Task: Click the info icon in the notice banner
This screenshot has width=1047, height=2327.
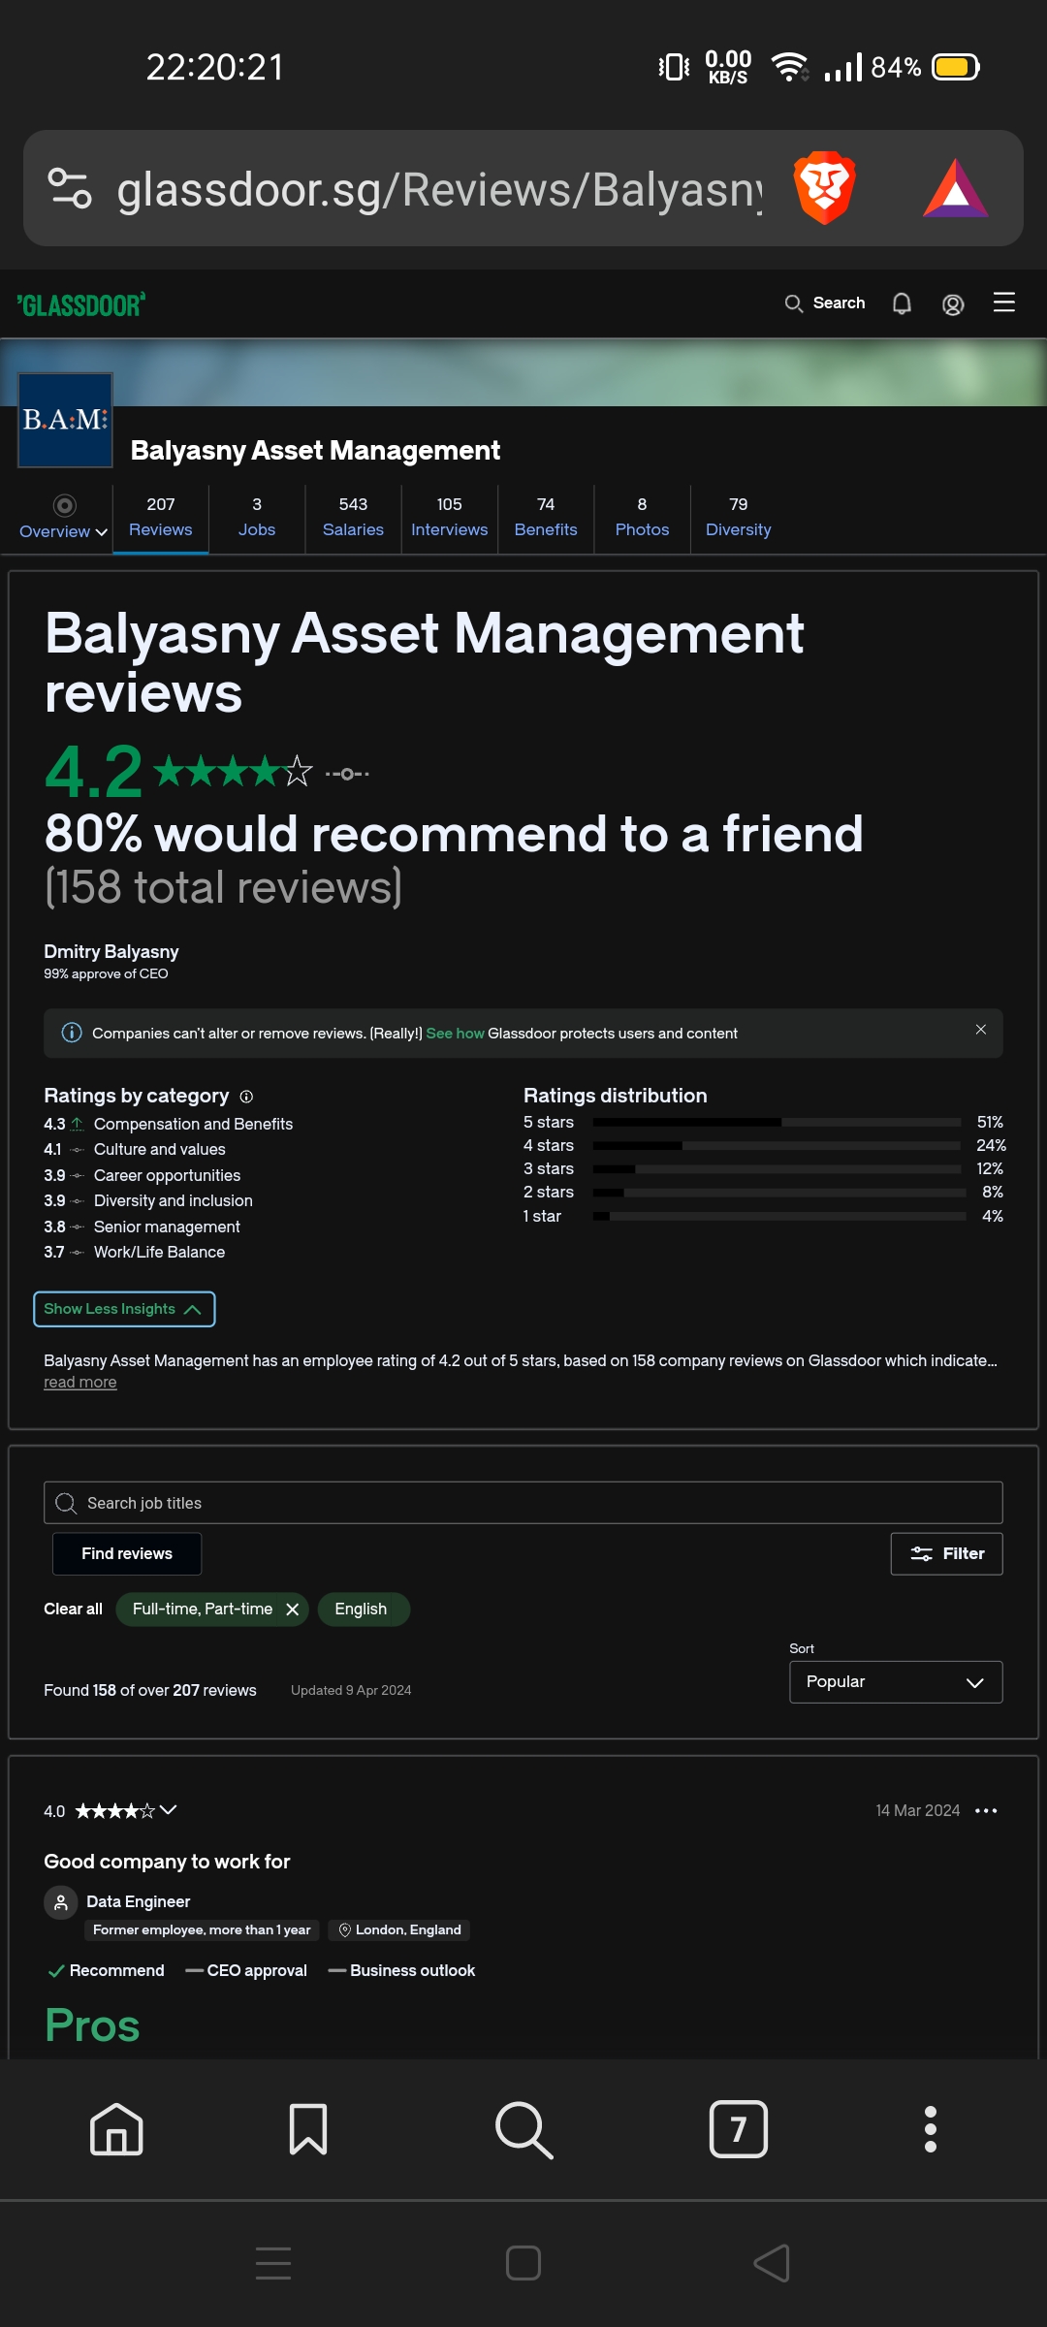Action: [72, 1033]
